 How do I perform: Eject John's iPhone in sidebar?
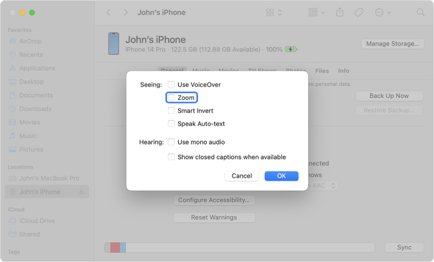[82, 192]
